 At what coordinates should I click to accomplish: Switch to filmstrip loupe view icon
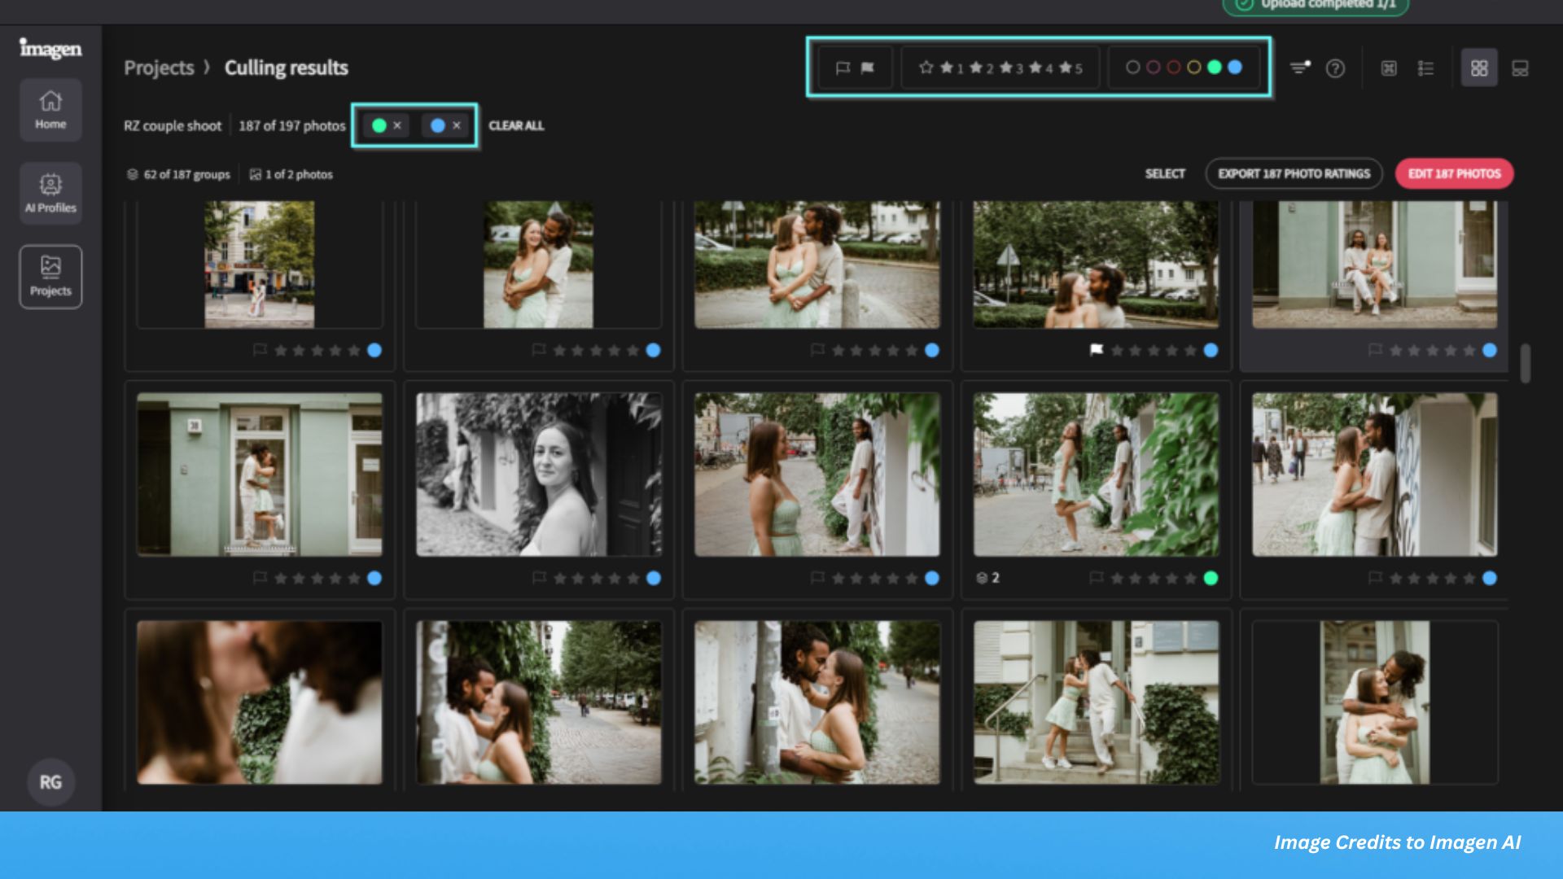[x=1520, y=68]
